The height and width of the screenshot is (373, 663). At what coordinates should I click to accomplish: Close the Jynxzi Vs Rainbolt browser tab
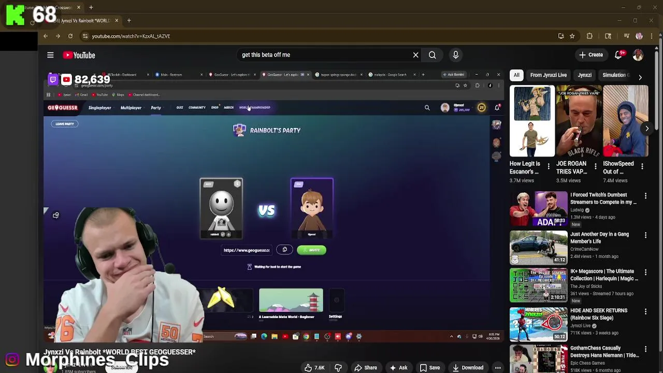(x=117, y=21)
